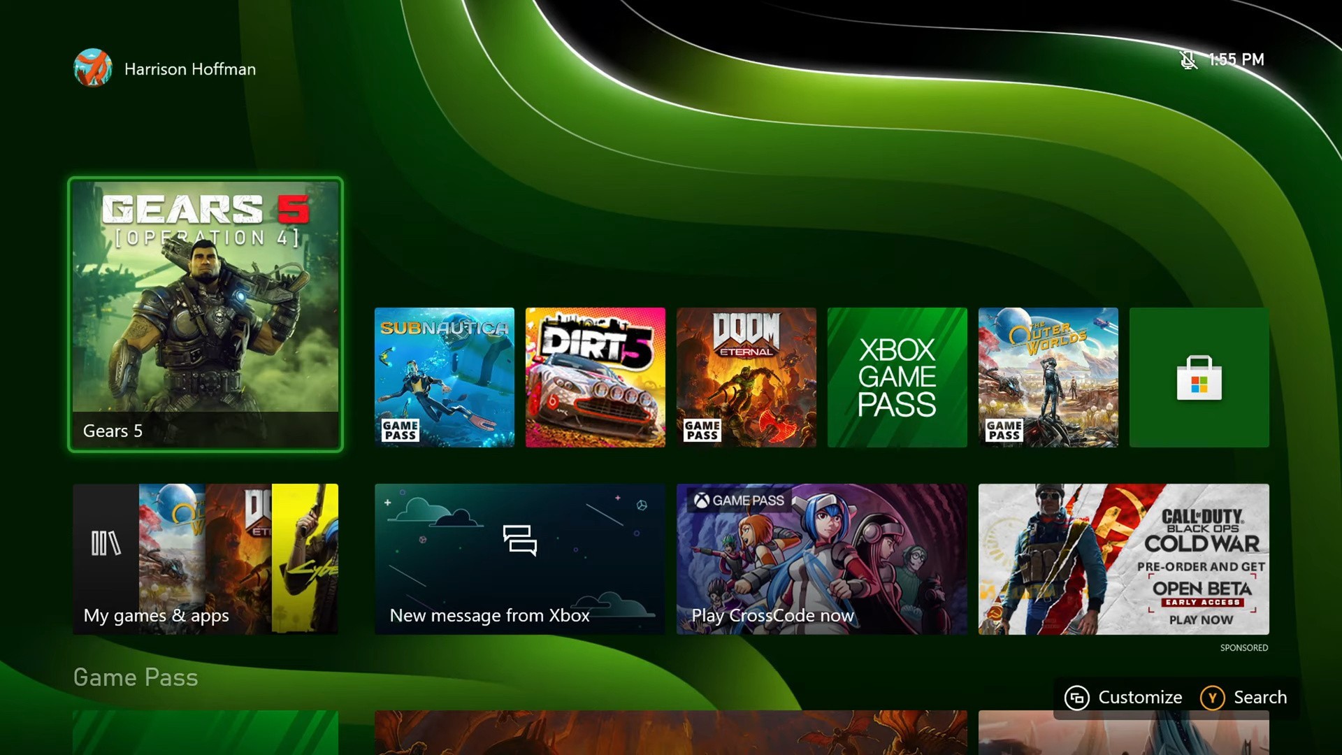Image resolution: width=1342 pixels, height=755 pixels.
Task: Open Call of Duty Cold War sponsored ad
Action: tap(1124, 559)
